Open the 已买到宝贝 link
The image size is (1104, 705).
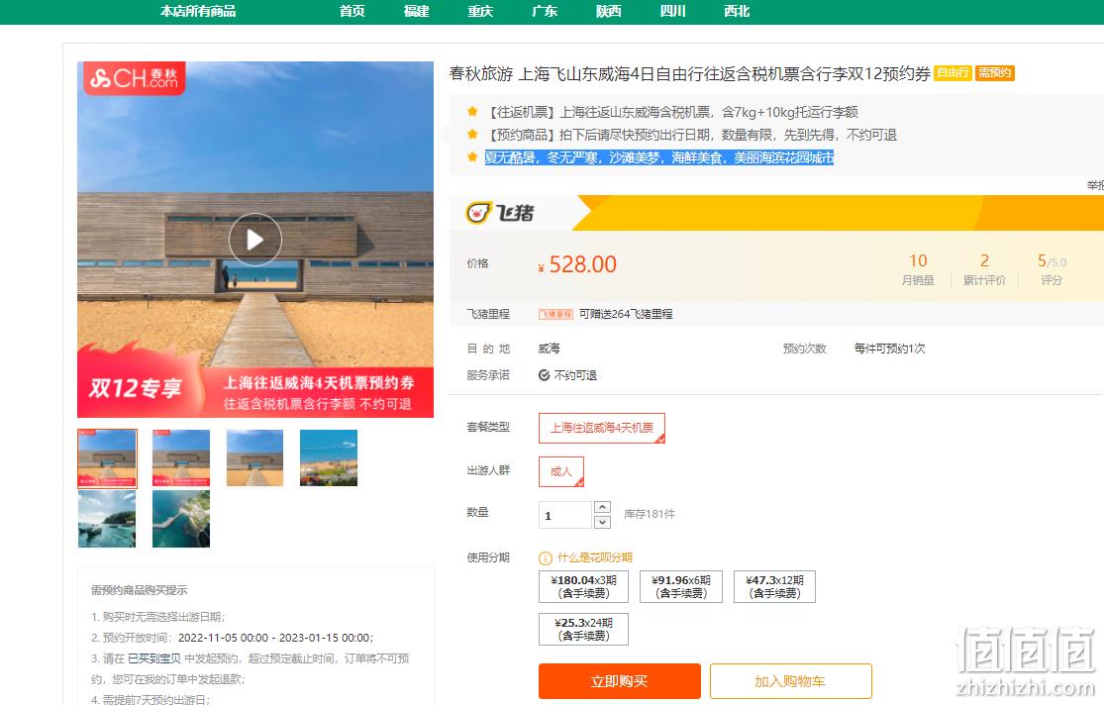pyautogui.click(x=154, y=658)
